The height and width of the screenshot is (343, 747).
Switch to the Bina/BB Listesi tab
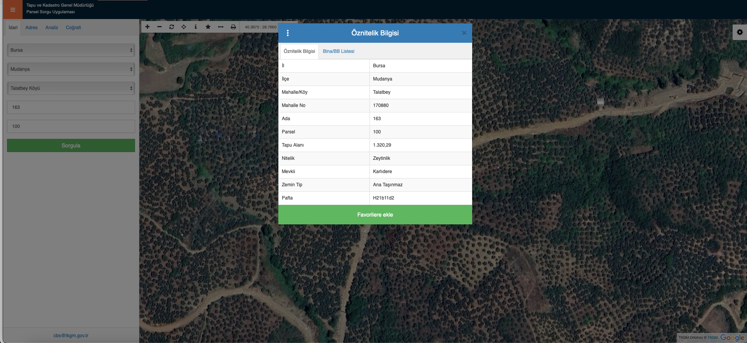[x=338, y=51]
